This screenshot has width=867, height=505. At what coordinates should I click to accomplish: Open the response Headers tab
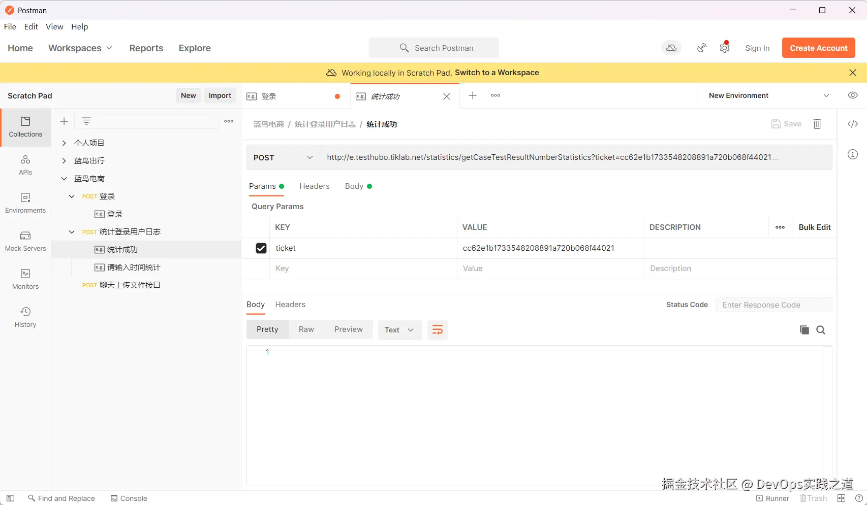[x=290, y=305]
